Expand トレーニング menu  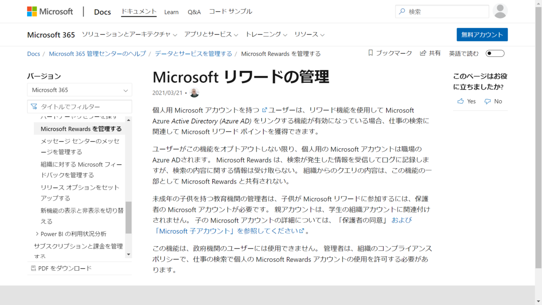(266, 34)
